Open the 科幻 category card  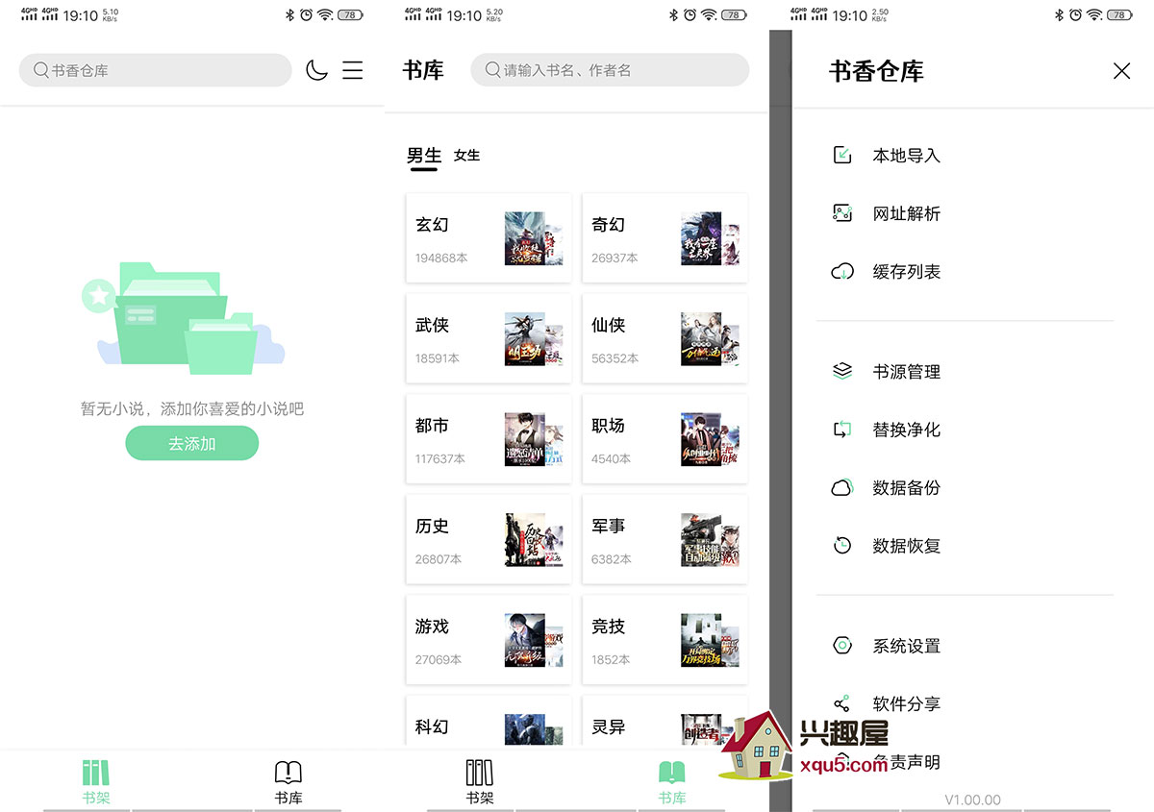point(489,723)
